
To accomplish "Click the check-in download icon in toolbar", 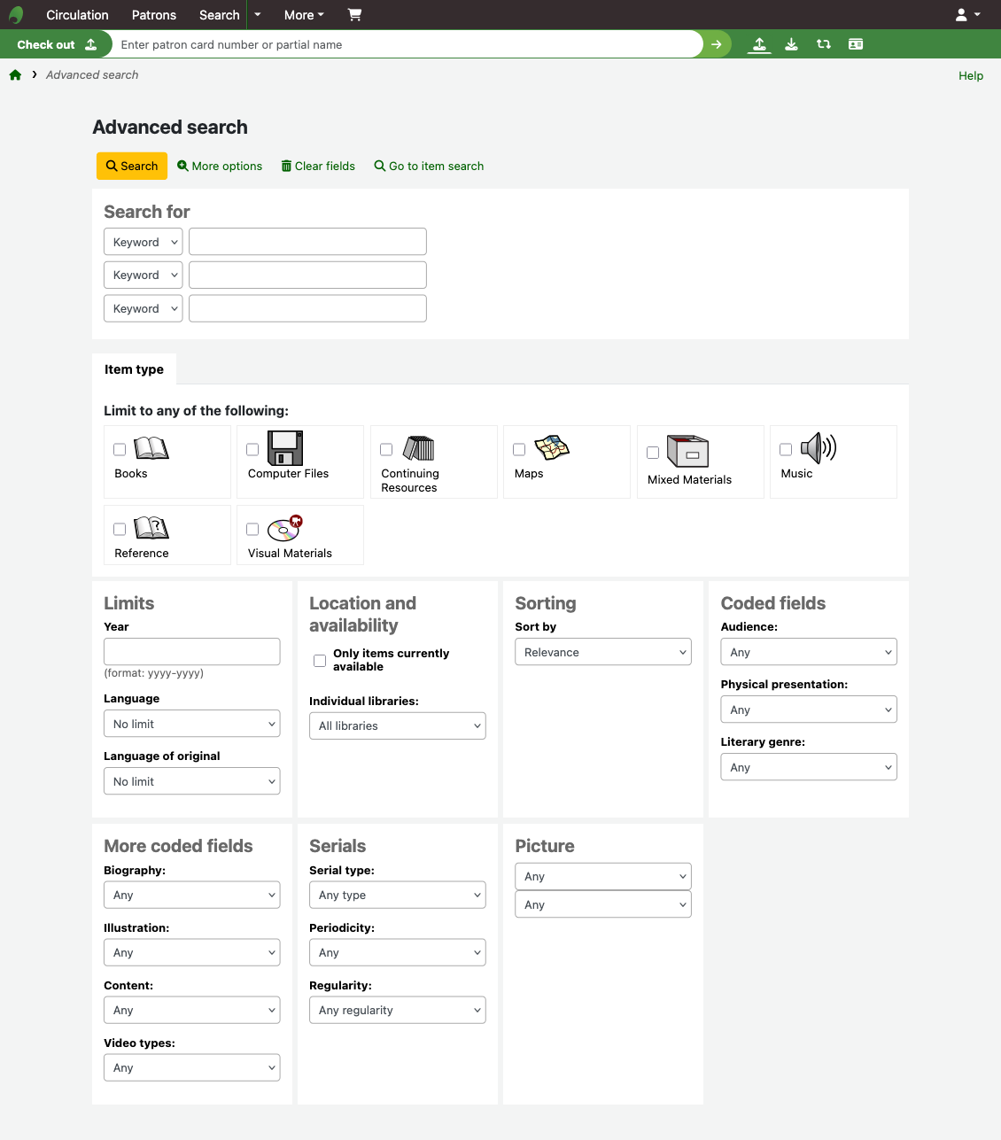I will (791, 44).
